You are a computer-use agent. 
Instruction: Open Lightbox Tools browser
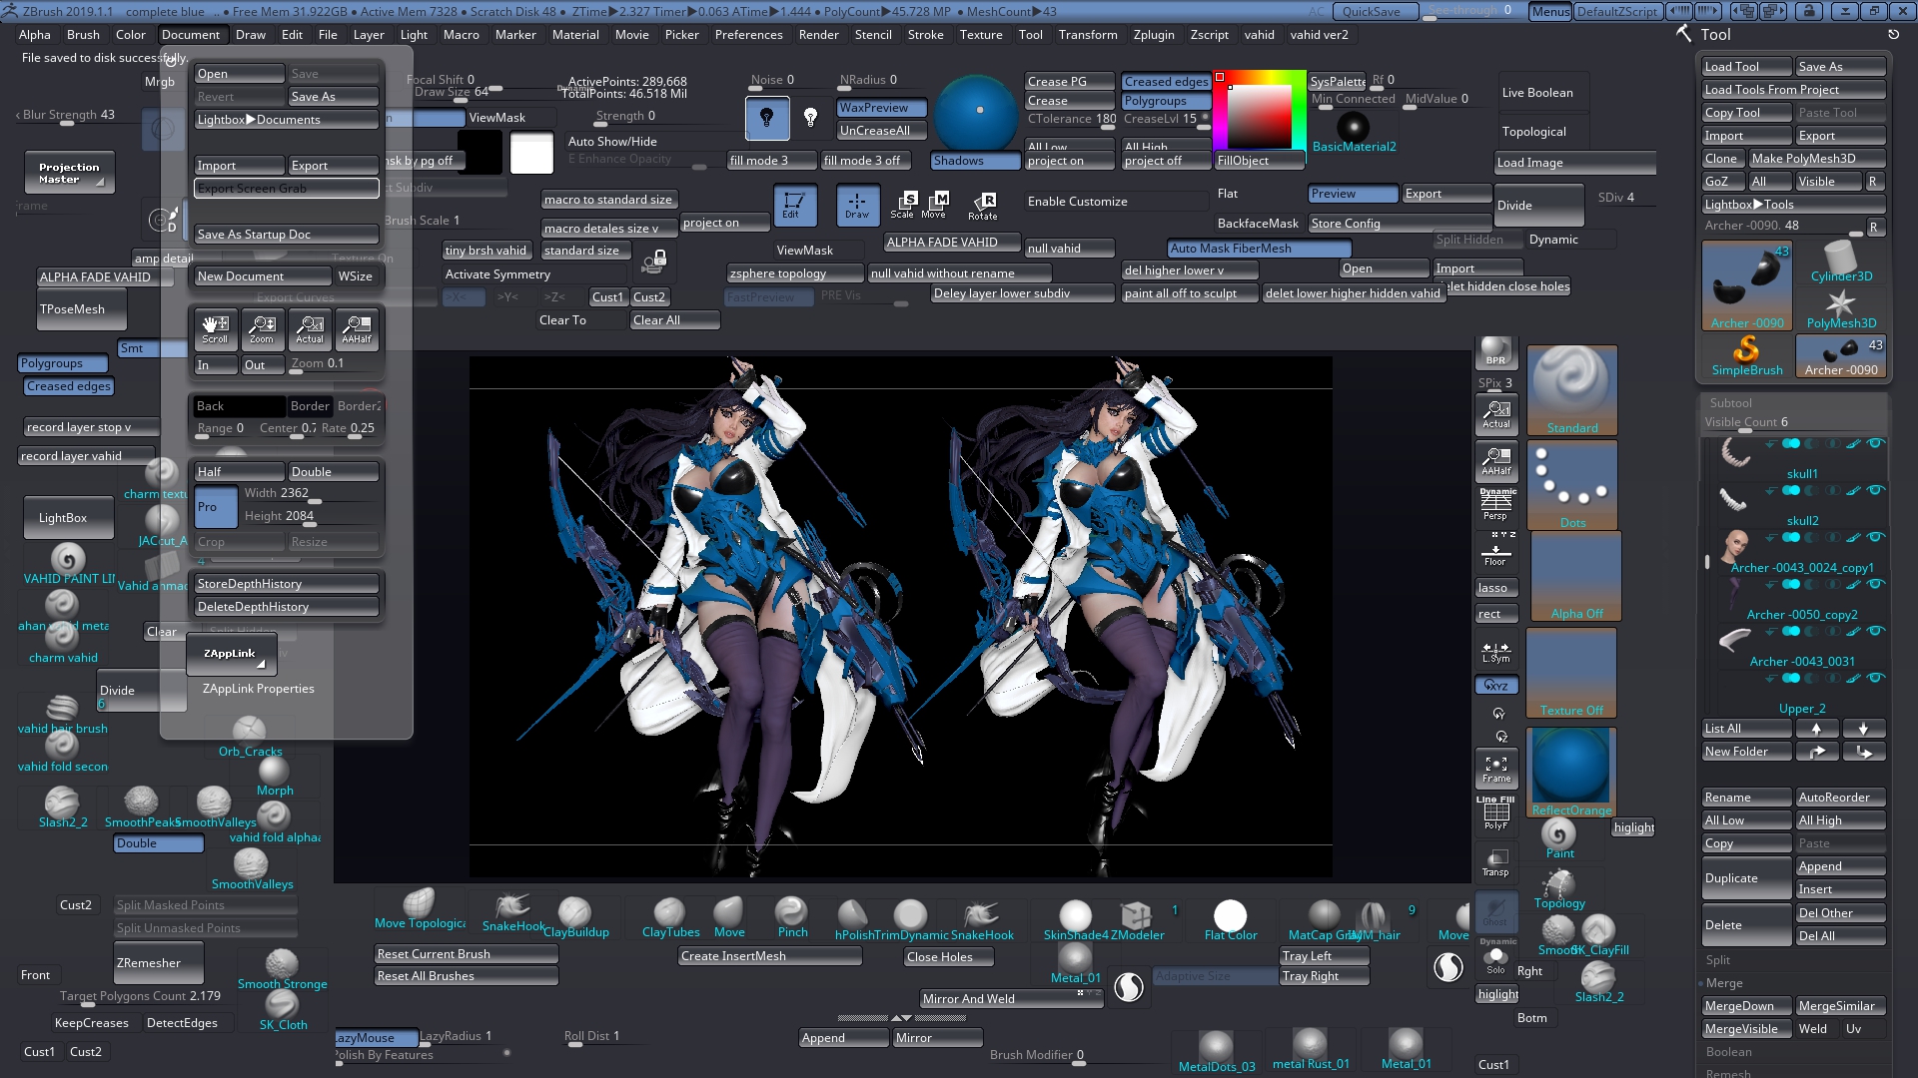1793,205
